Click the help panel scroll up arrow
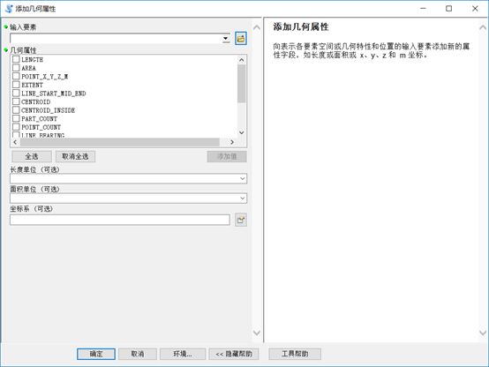 click(x=483, y=27)
